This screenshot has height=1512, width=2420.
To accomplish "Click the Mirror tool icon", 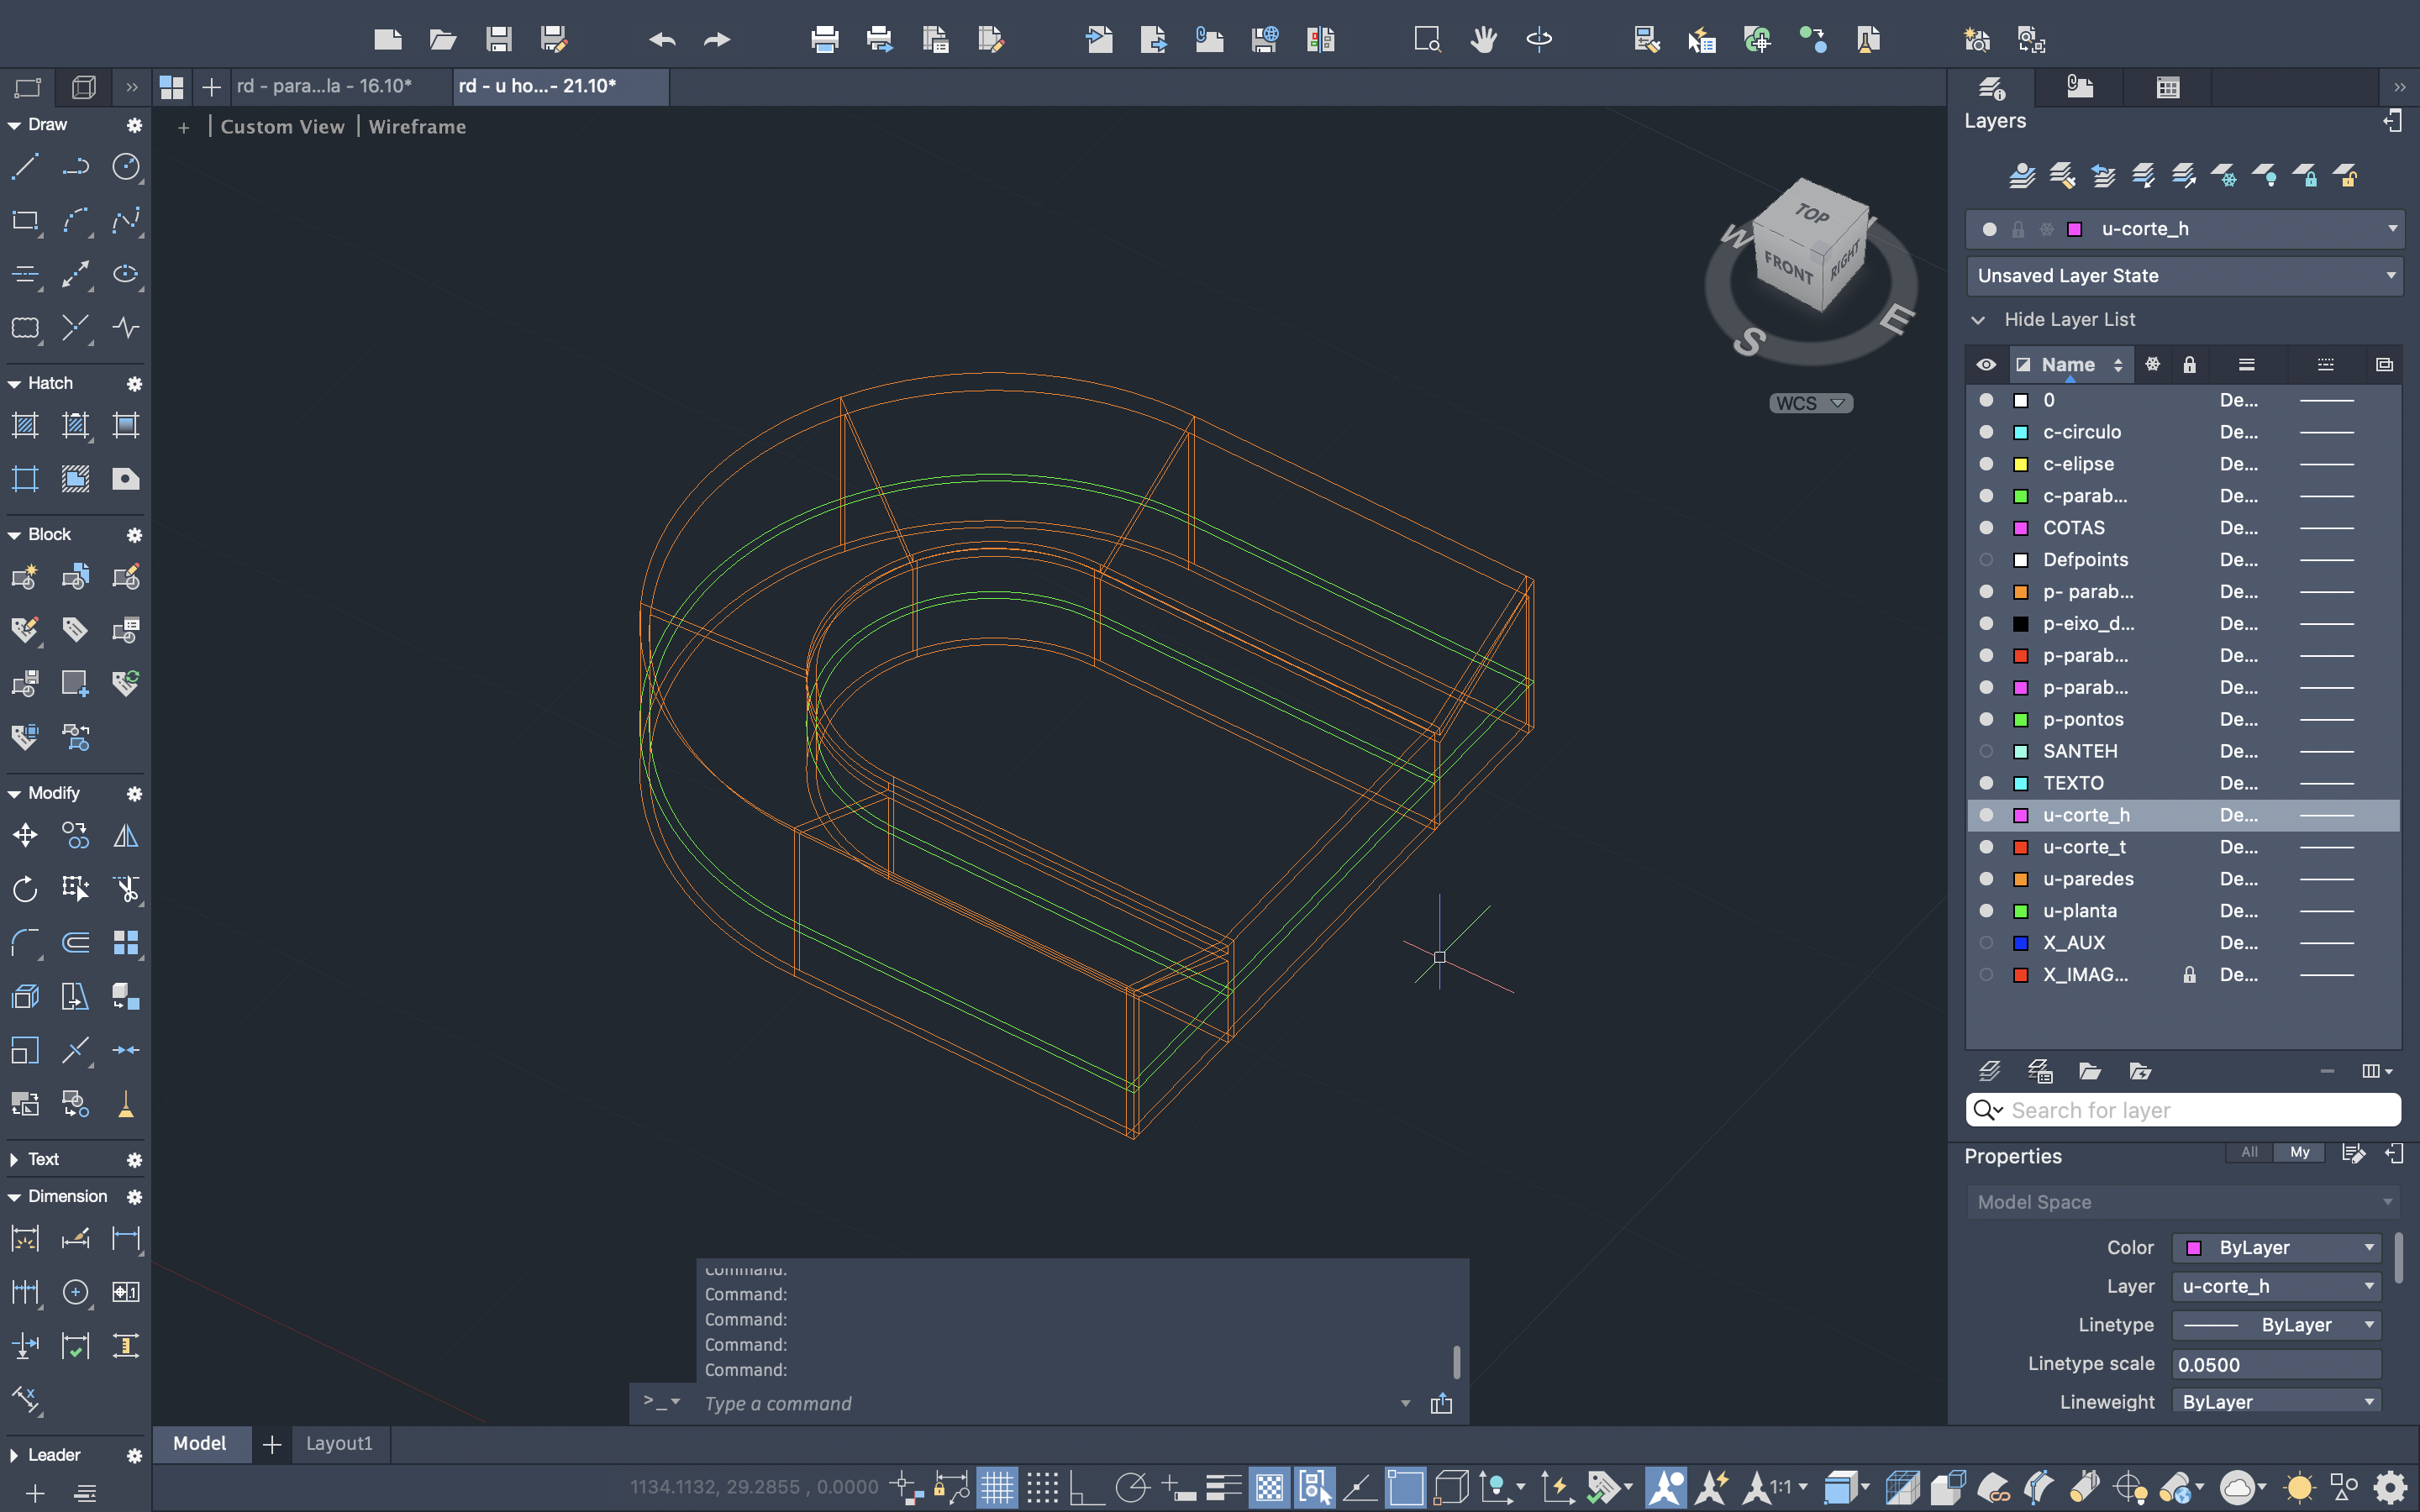I will pyautogui.click(x=126, y=835).
